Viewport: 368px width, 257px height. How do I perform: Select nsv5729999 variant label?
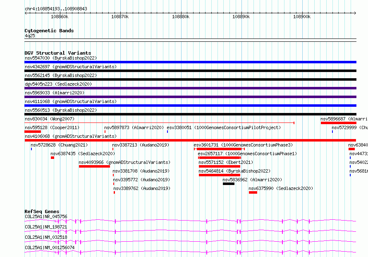click(350, 127)
